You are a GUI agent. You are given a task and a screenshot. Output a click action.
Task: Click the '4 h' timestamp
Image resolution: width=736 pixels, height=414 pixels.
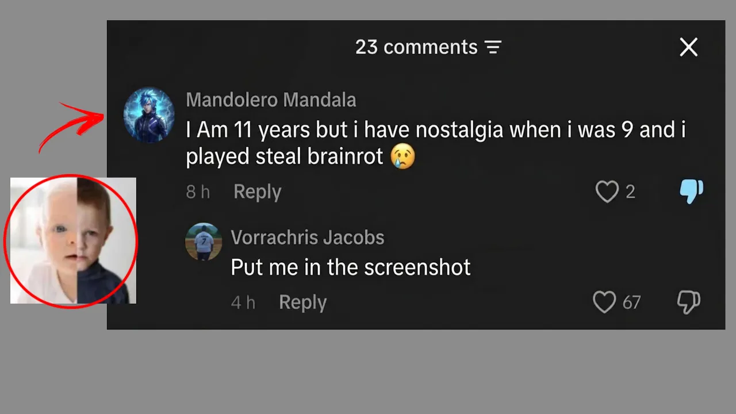point(243,302)
